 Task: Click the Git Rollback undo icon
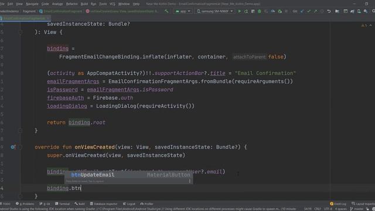point(329,11)
